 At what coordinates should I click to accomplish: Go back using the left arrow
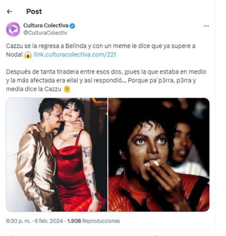tap(10, 11)
